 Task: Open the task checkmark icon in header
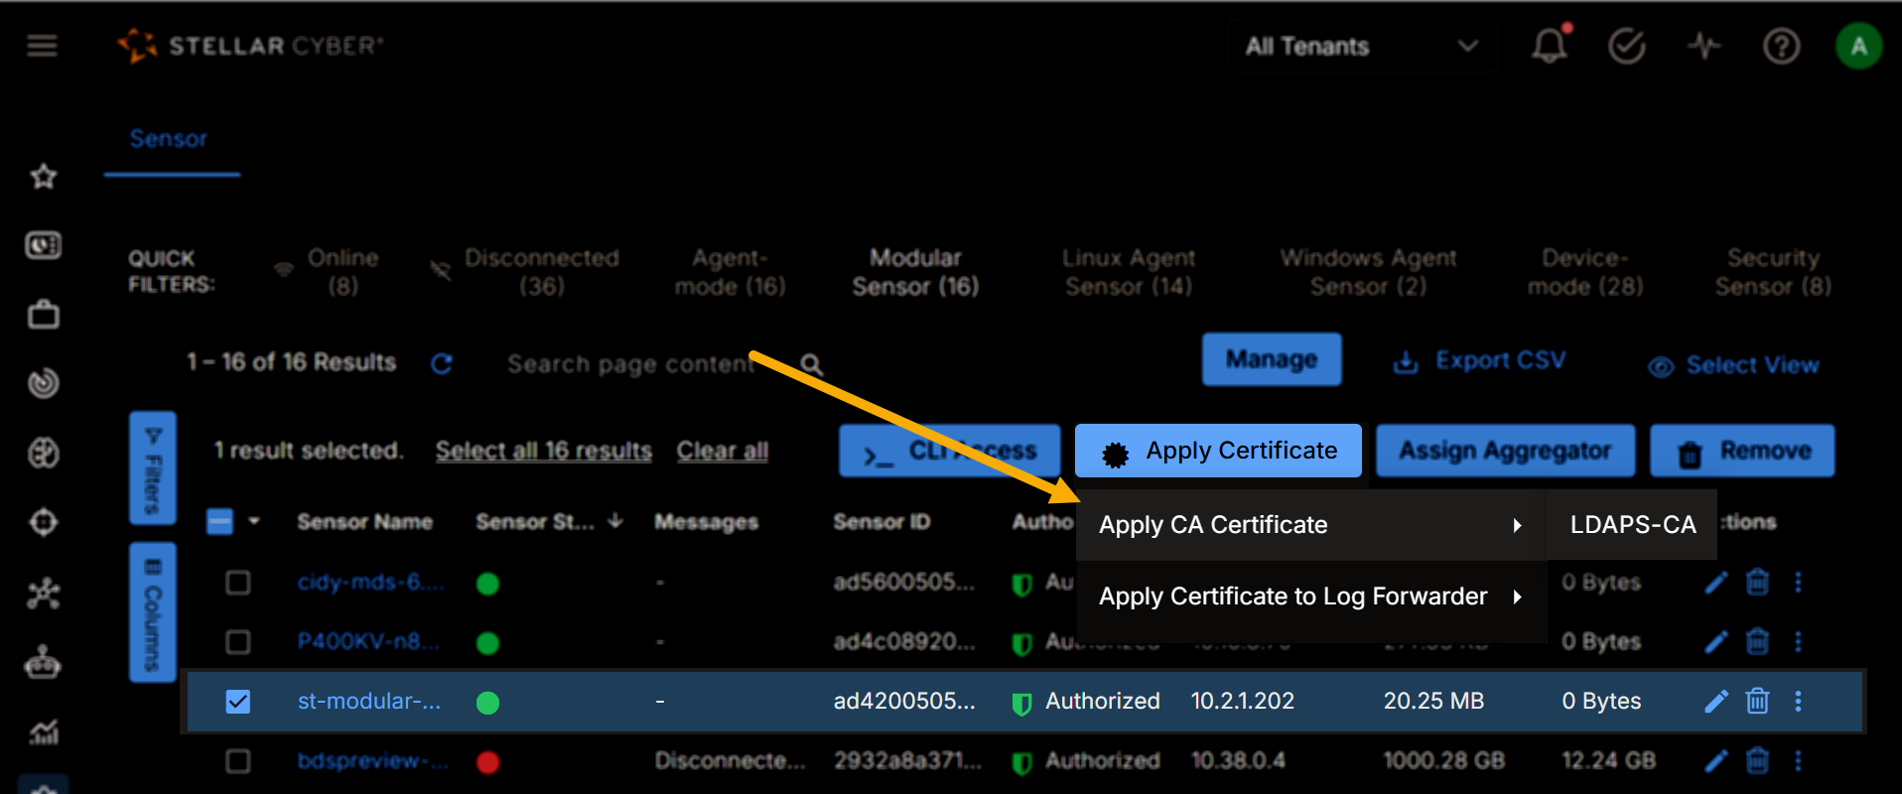[1626, 46]
